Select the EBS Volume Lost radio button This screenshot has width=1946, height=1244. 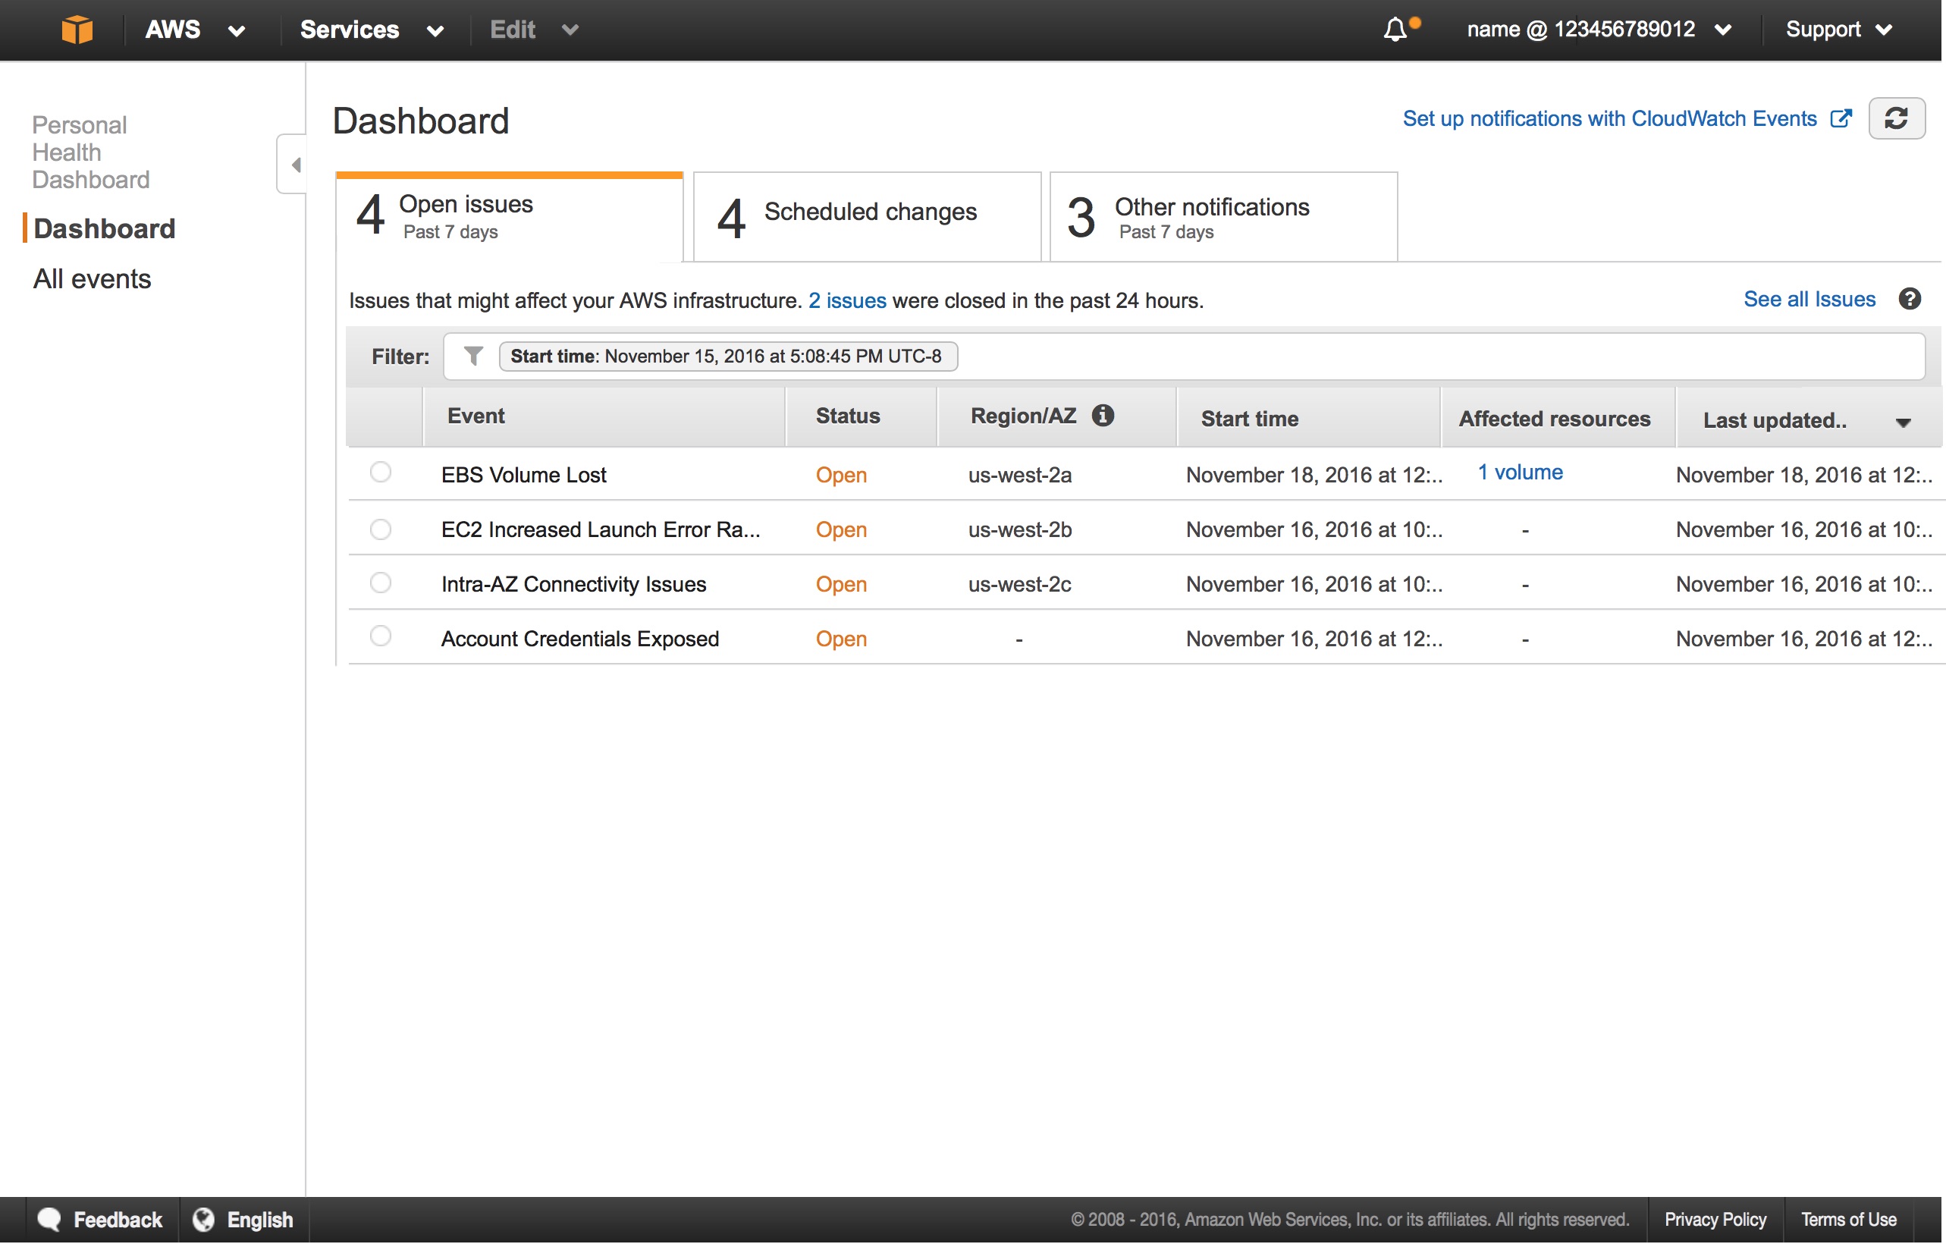tap(381, 473)
